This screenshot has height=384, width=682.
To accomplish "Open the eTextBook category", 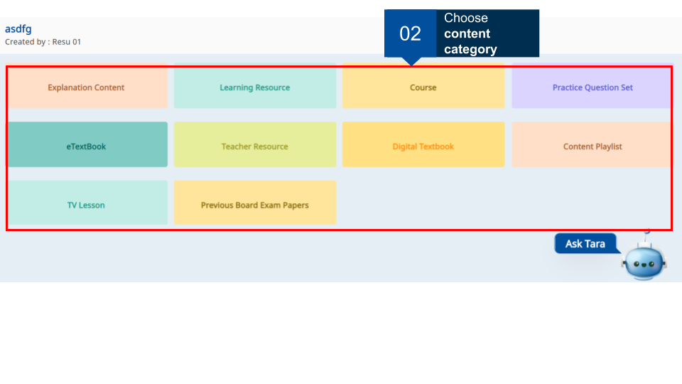I will tap(86, 146).
